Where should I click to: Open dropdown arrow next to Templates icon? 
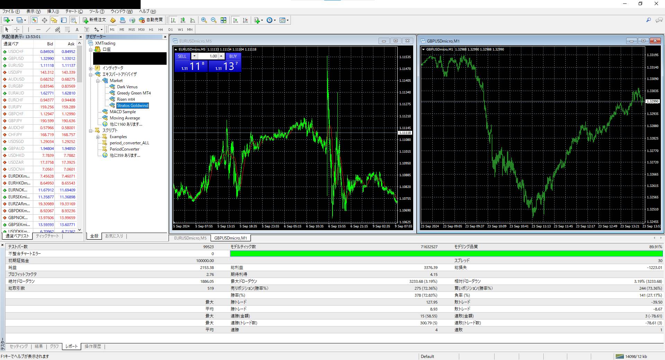[287, 20]
